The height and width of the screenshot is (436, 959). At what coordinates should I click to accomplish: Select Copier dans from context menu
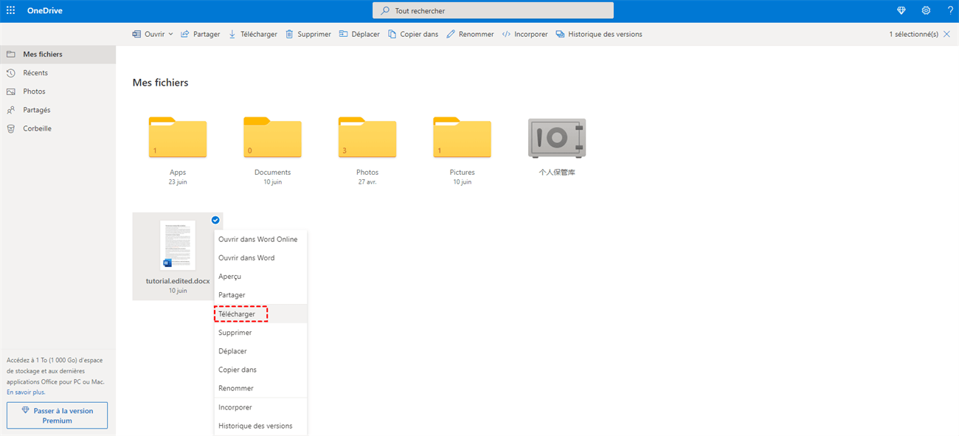(x=238, y=370)
